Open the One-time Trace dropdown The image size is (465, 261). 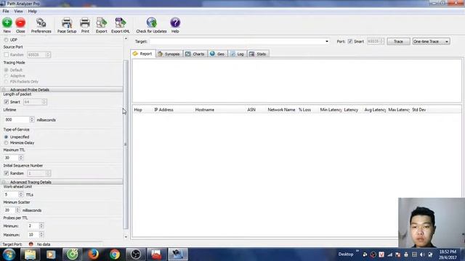(x=431, y=41)
